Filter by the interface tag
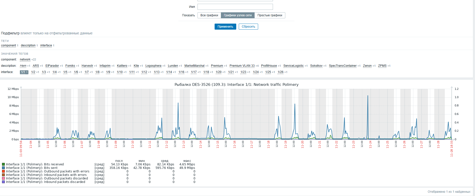 pos(46,45)
